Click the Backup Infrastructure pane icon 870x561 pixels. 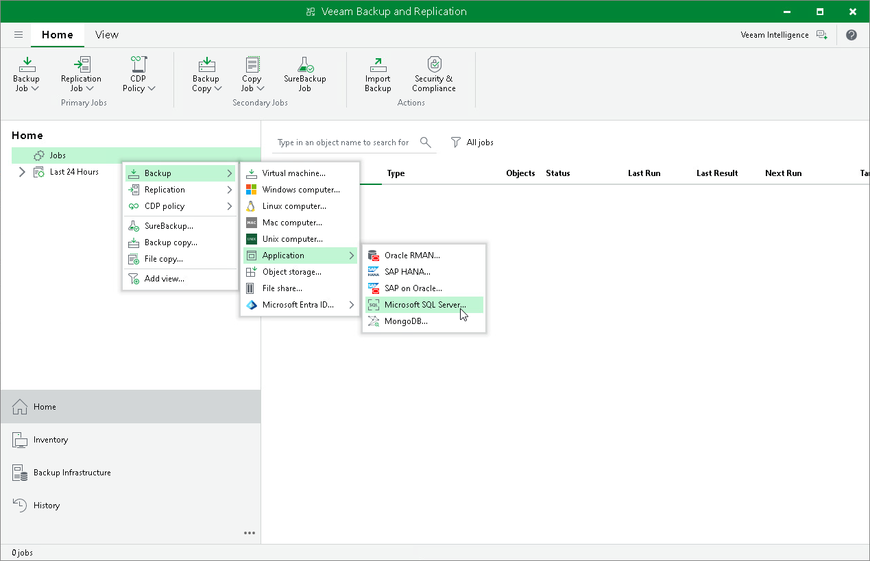click(20, 473)
